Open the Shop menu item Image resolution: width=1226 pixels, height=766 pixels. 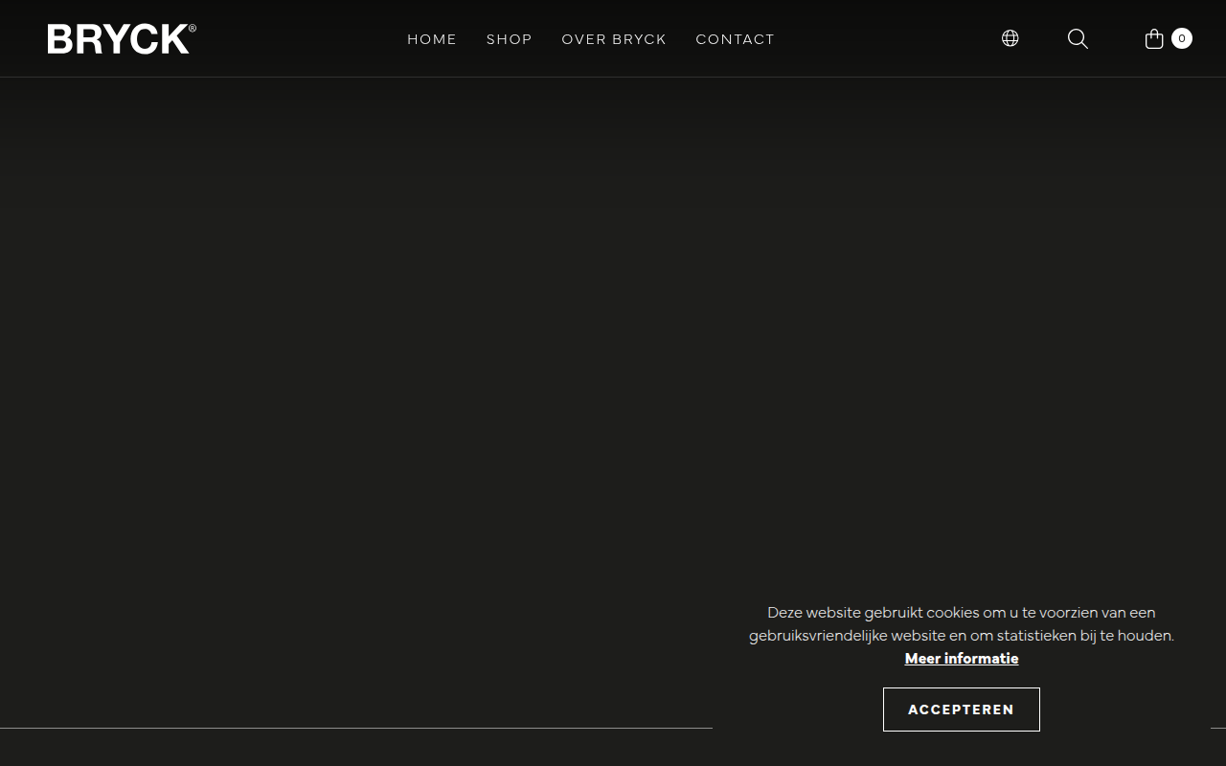point(510,39)
